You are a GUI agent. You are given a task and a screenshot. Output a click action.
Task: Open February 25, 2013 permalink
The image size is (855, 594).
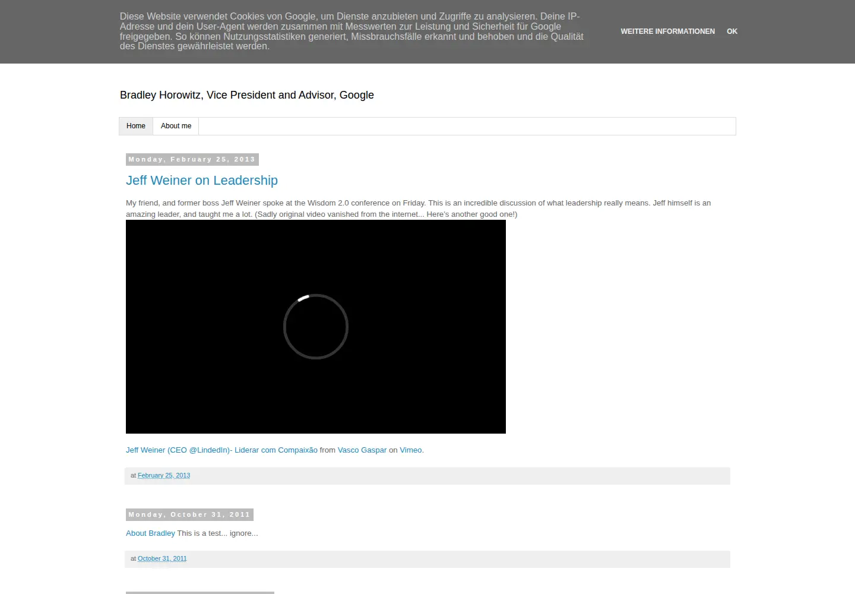[x=164, y=476]
